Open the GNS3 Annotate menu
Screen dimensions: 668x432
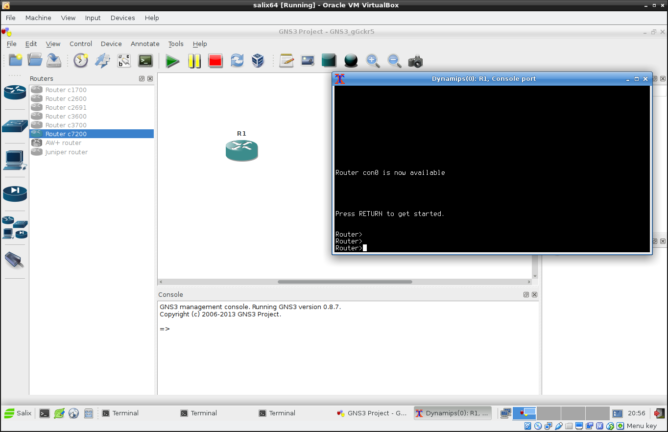pos(145,44)
